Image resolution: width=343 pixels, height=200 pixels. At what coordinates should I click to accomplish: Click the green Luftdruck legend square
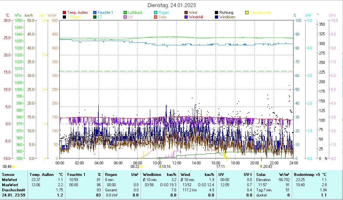click(x=125, y=13)
